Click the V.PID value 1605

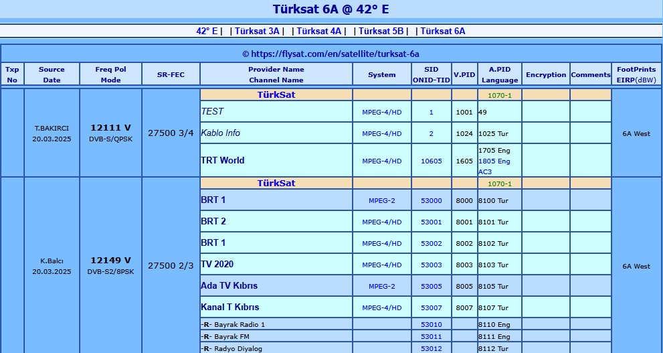[x=464, y=161]
